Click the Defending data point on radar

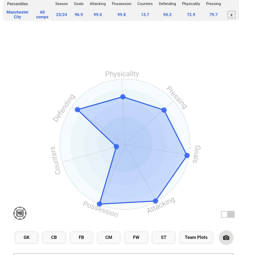pyautogui.click(x=77, y=110)
